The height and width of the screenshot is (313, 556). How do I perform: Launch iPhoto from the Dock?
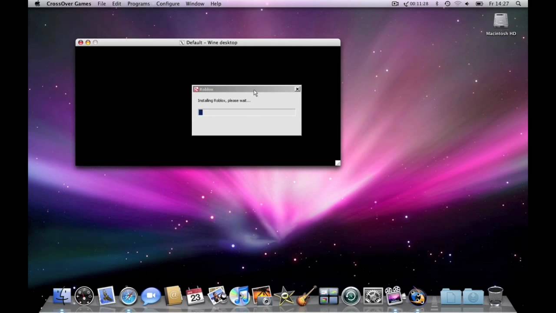pyautogui.click(x=261, y=296)
